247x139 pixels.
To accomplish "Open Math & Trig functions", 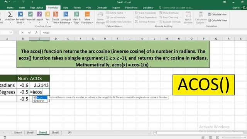I will tap(76, 17).
